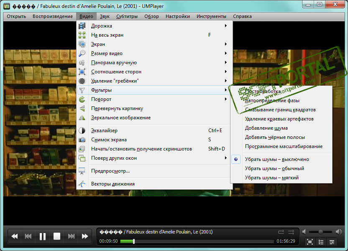Mute sound with the speaker icon
The width and height of the screenshot is (348, 251).
304,232
